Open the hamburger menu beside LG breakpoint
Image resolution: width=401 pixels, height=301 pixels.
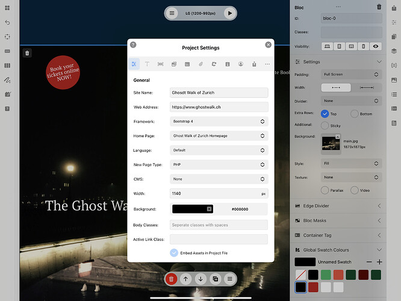pos(172,13)
